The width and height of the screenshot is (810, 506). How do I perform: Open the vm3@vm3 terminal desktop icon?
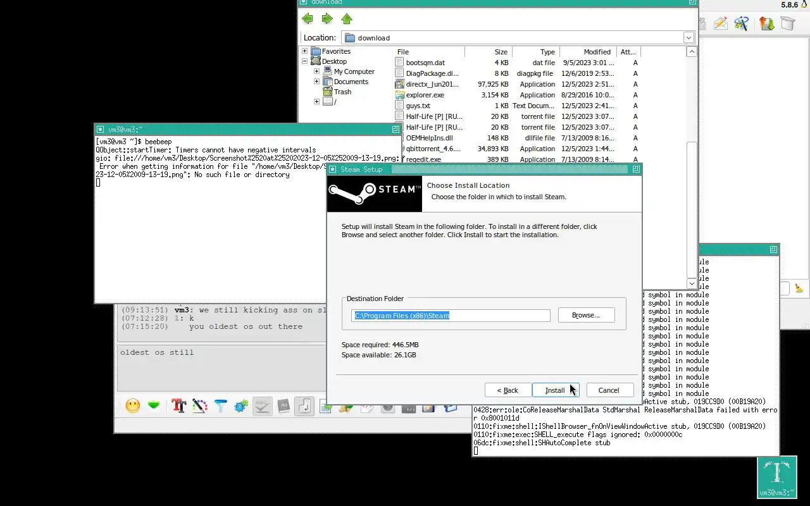pyautogui.click(x=776, y=478)
